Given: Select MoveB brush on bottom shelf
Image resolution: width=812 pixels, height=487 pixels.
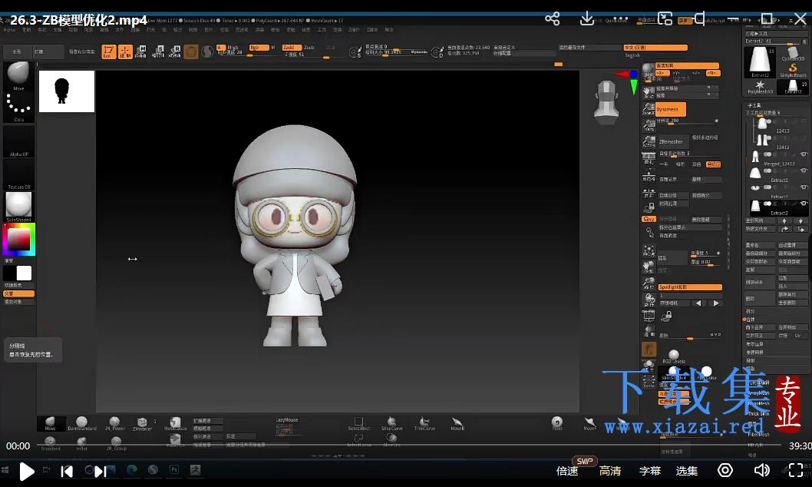Looking at the screenshot, I should (x=457, y=424).
